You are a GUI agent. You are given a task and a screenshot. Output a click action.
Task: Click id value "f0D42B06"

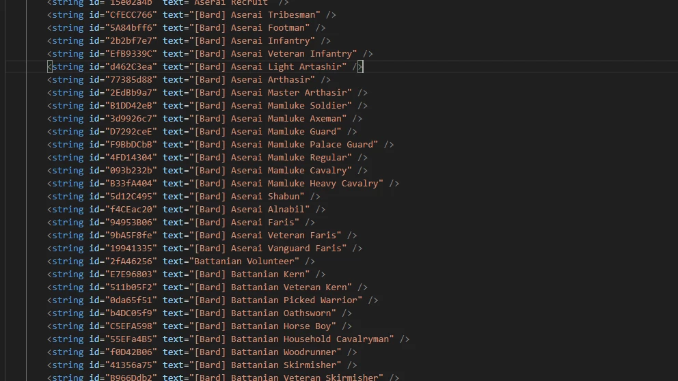tap(131, 352)
